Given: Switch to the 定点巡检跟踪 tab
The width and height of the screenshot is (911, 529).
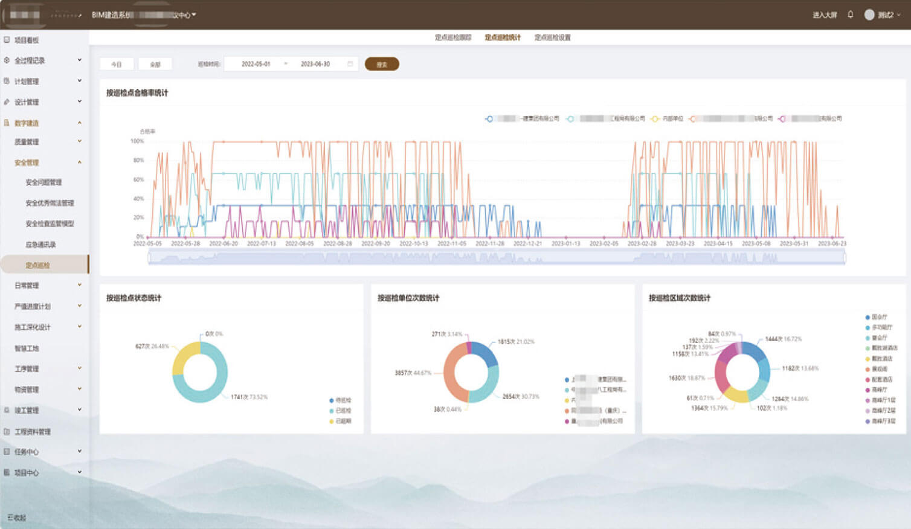Looking at the screenshot, I should pyautogui.click(x=452, y=37).
